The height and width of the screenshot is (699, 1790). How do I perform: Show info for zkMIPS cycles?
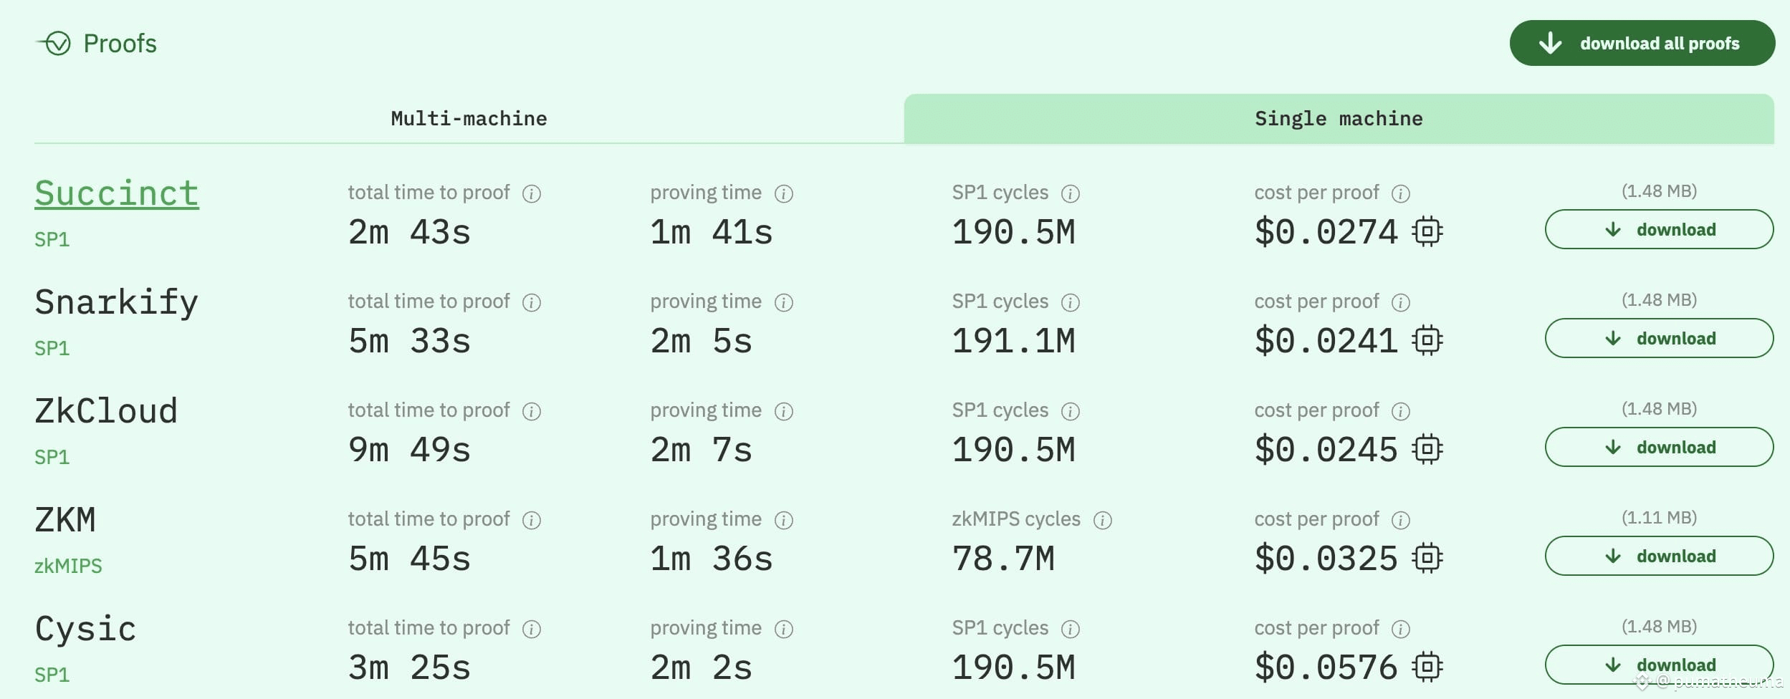coord(1103,520)
